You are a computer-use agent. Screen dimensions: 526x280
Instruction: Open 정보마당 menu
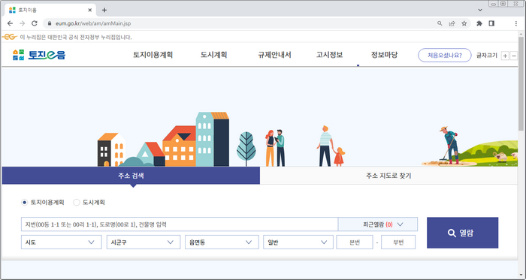[385, 55]
